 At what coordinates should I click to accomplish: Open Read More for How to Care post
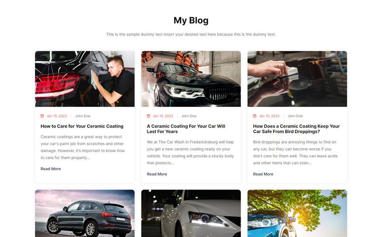tap(51, 169)
